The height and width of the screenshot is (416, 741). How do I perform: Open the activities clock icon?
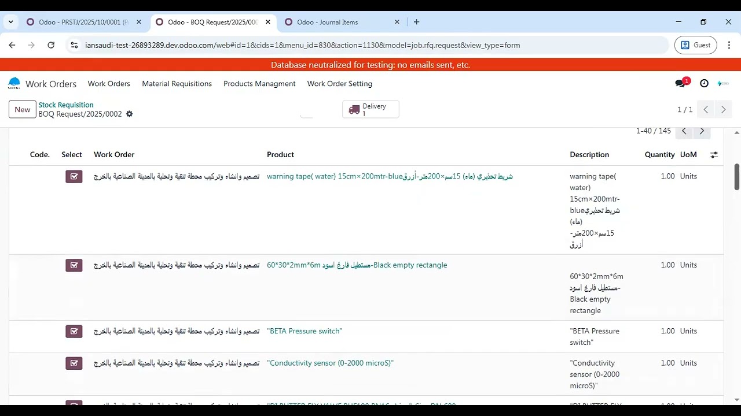pyautogui.click(x=704, y=84)
